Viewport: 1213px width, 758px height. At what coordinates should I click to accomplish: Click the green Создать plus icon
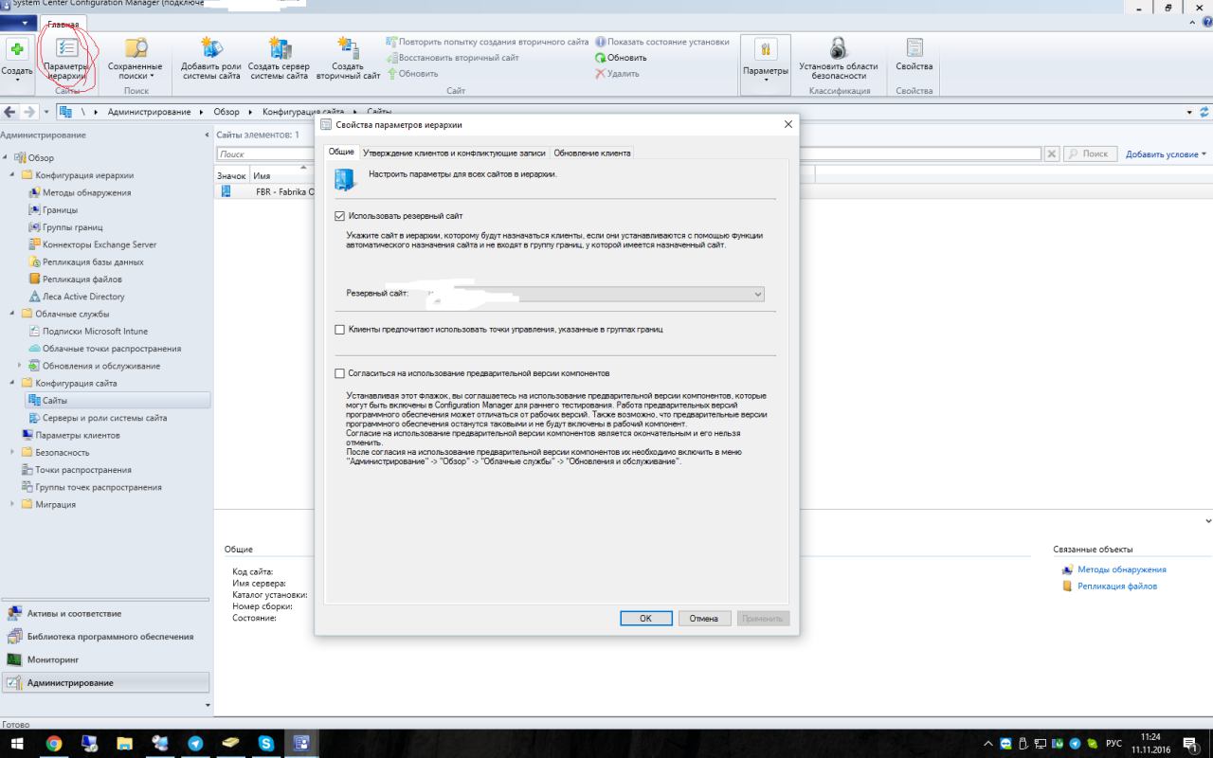tap(17, 49)
